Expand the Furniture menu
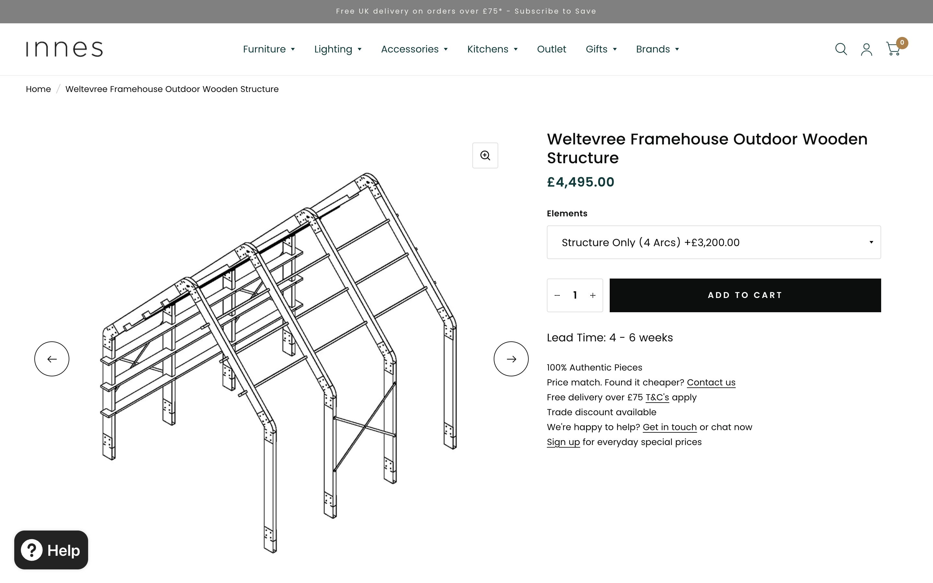 269,49
